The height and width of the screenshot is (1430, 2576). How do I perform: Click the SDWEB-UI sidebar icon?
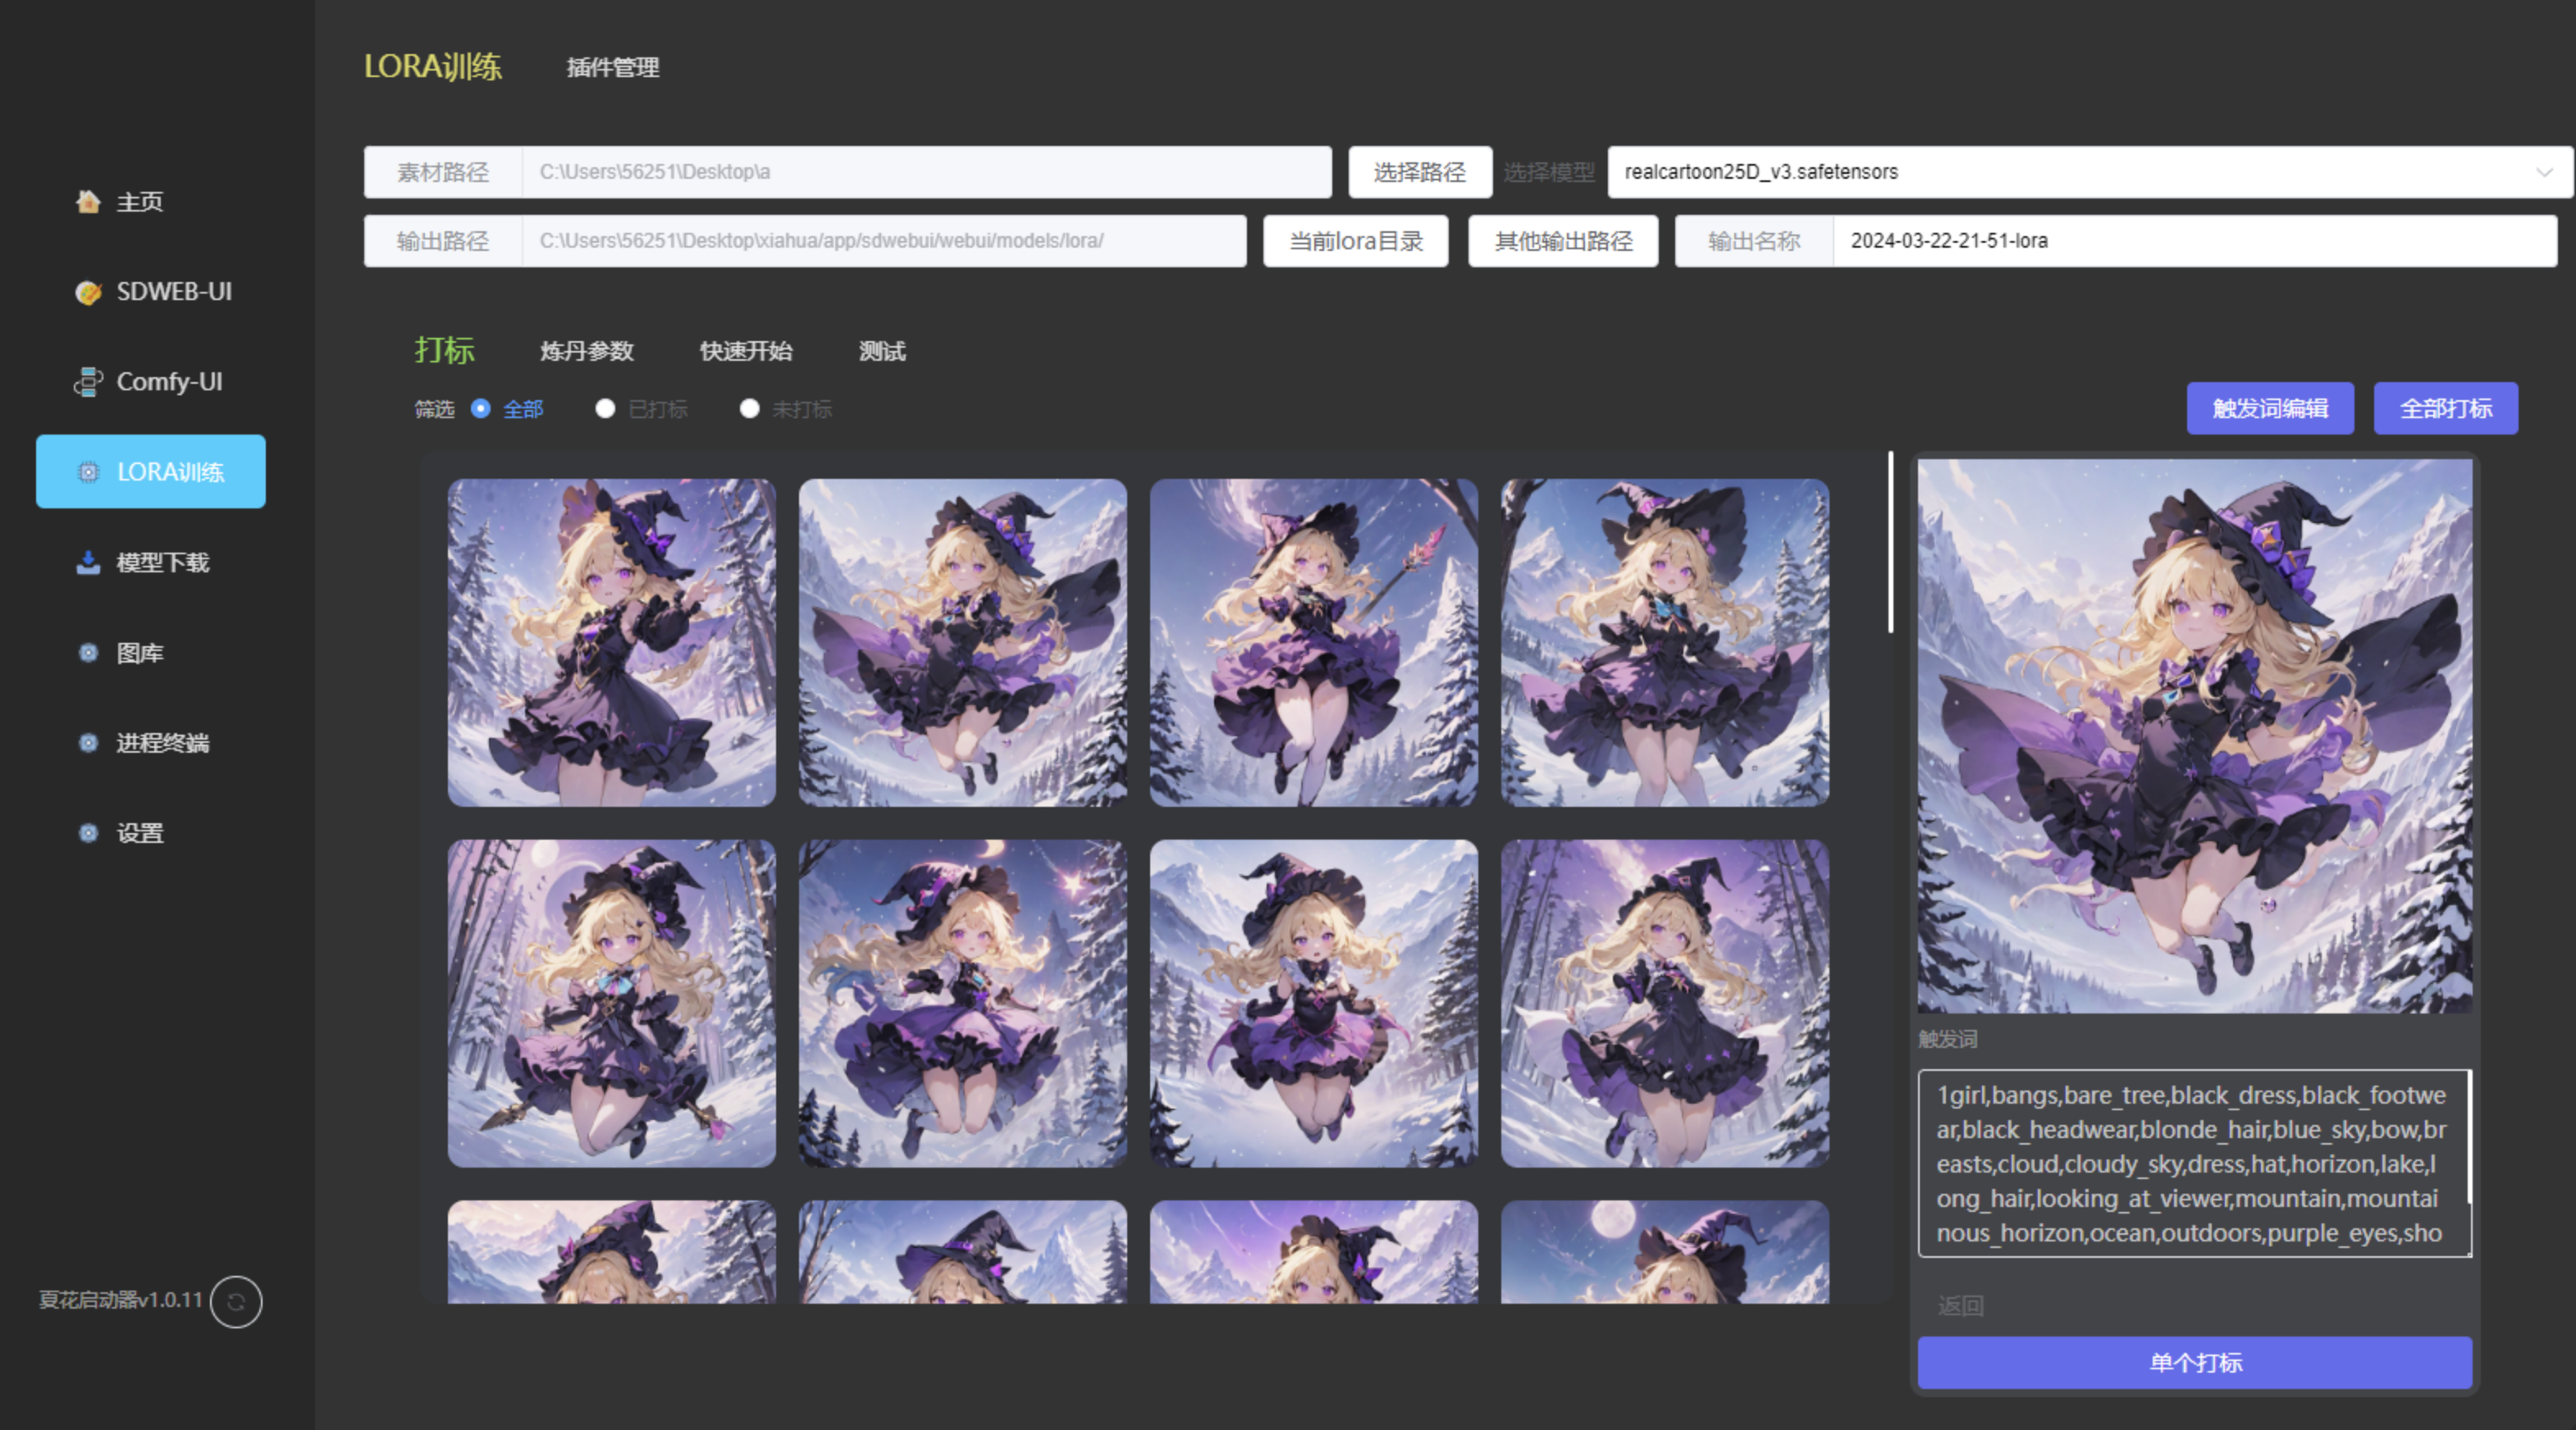[x=88, y=292]
